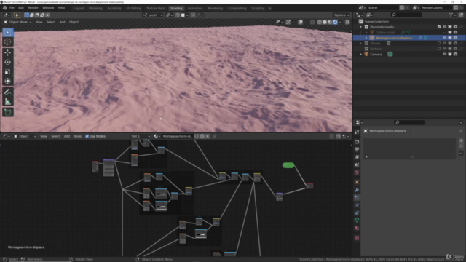Screen dimensions: 466x262
Task: Open the Texture properties tab
Action: 357,238
